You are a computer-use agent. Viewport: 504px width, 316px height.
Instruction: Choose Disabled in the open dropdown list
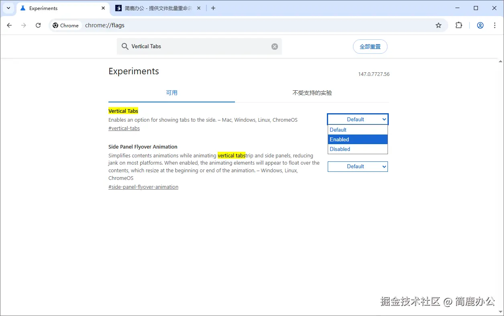358,149
